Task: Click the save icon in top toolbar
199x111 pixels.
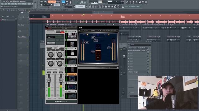Action: point(140,2)
